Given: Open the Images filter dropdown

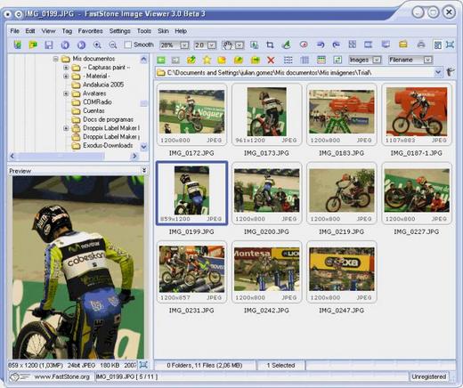Looking at the screenshot, I should pyautogui.click(x=377, y=60).
